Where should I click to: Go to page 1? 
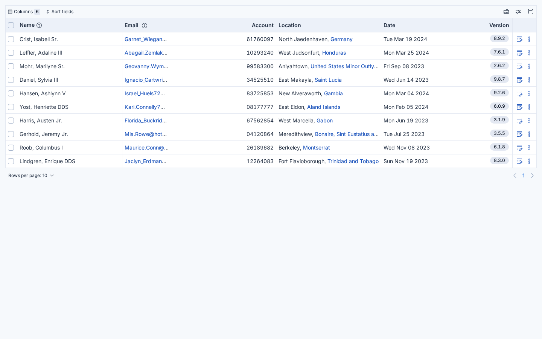coord(524,176)
